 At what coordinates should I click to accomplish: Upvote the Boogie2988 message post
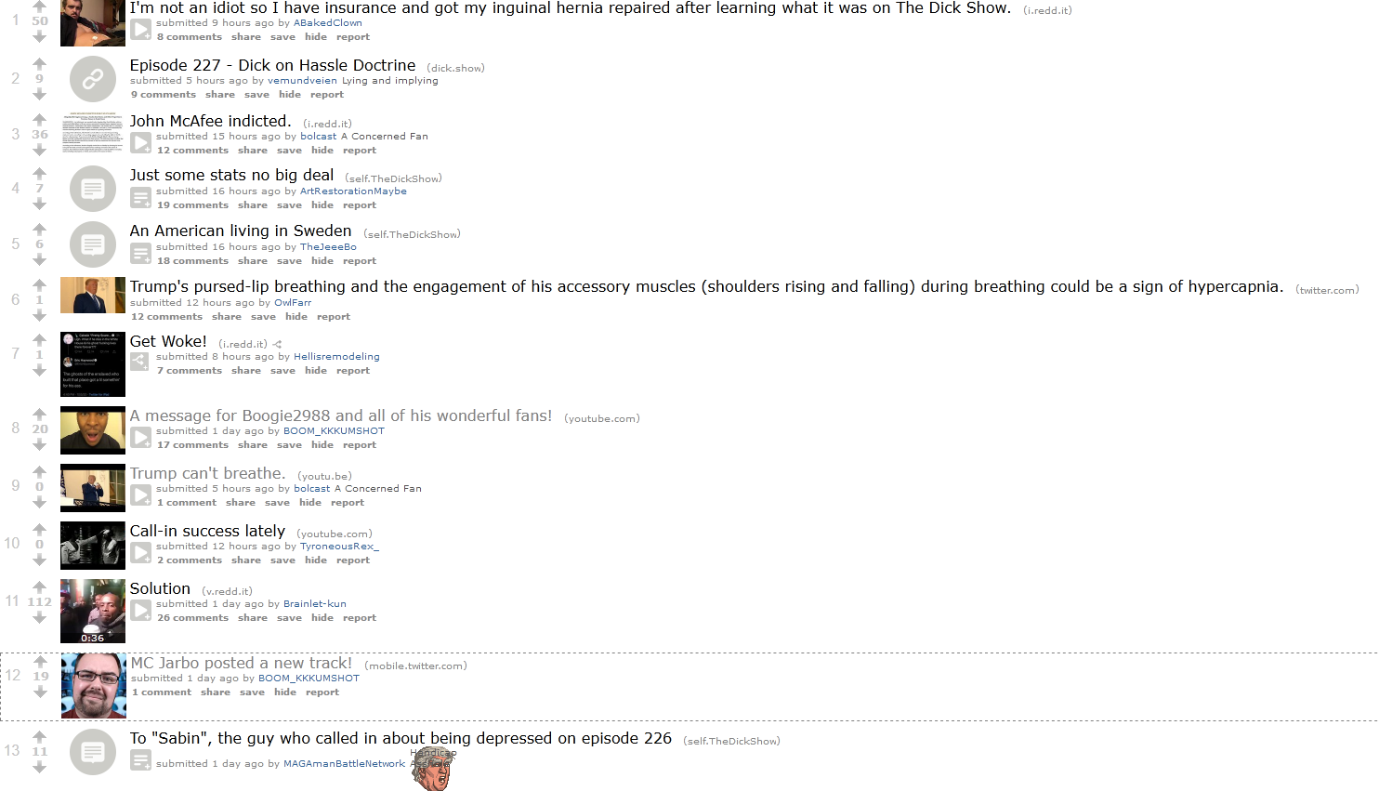point(39,414)
